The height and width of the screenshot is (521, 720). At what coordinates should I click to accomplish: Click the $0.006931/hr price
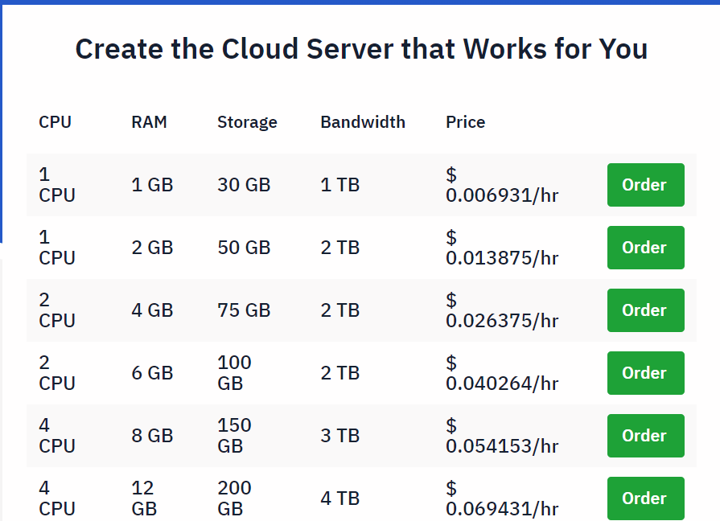(502, 185)
